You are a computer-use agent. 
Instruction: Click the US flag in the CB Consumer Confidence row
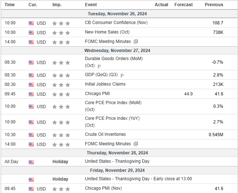[31, 23]
